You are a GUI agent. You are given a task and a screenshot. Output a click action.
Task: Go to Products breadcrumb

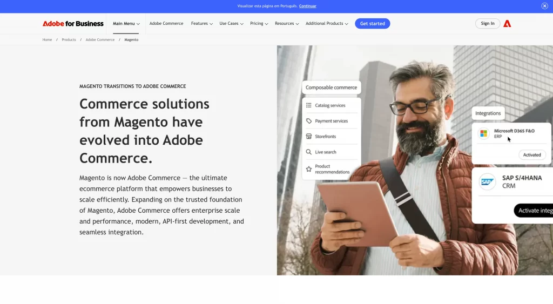[x=69, y=40]
